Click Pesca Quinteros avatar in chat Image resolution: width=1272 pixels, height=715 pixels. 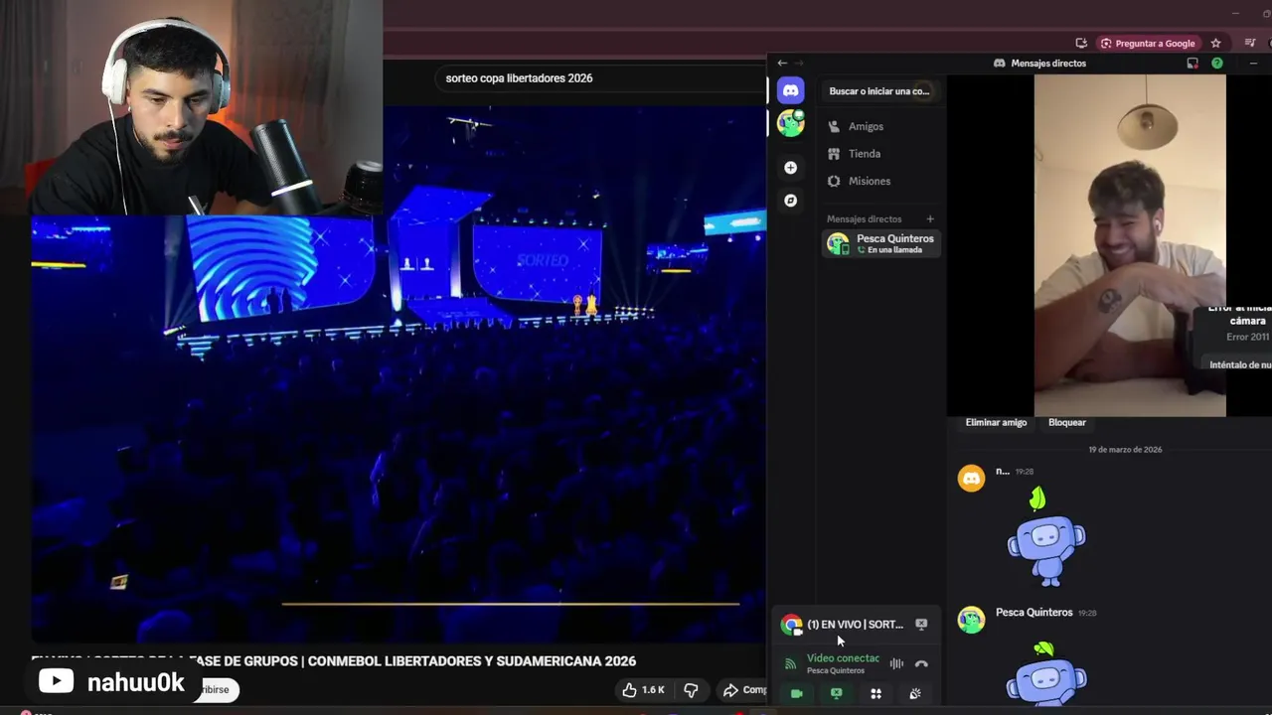click(971, 620)
